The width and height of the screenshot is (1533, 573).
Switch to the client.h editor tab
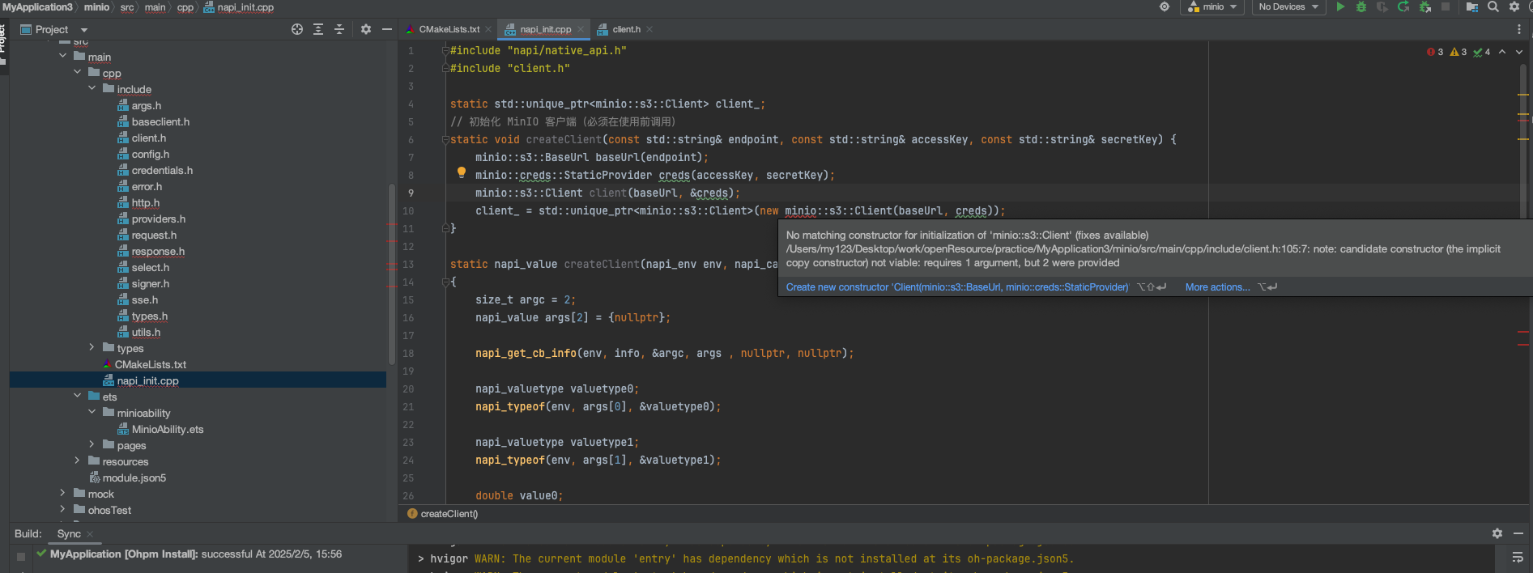[x=626, y=29]
